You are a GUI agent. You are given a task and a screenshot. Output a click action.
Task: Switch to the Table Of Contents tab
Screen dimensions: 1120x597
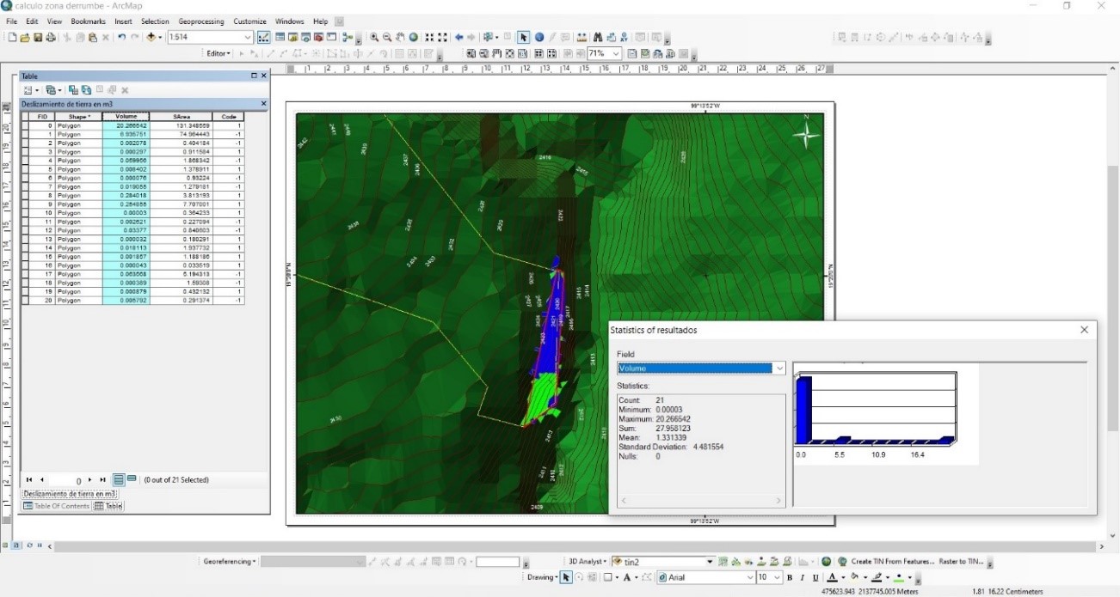[56, 506]
